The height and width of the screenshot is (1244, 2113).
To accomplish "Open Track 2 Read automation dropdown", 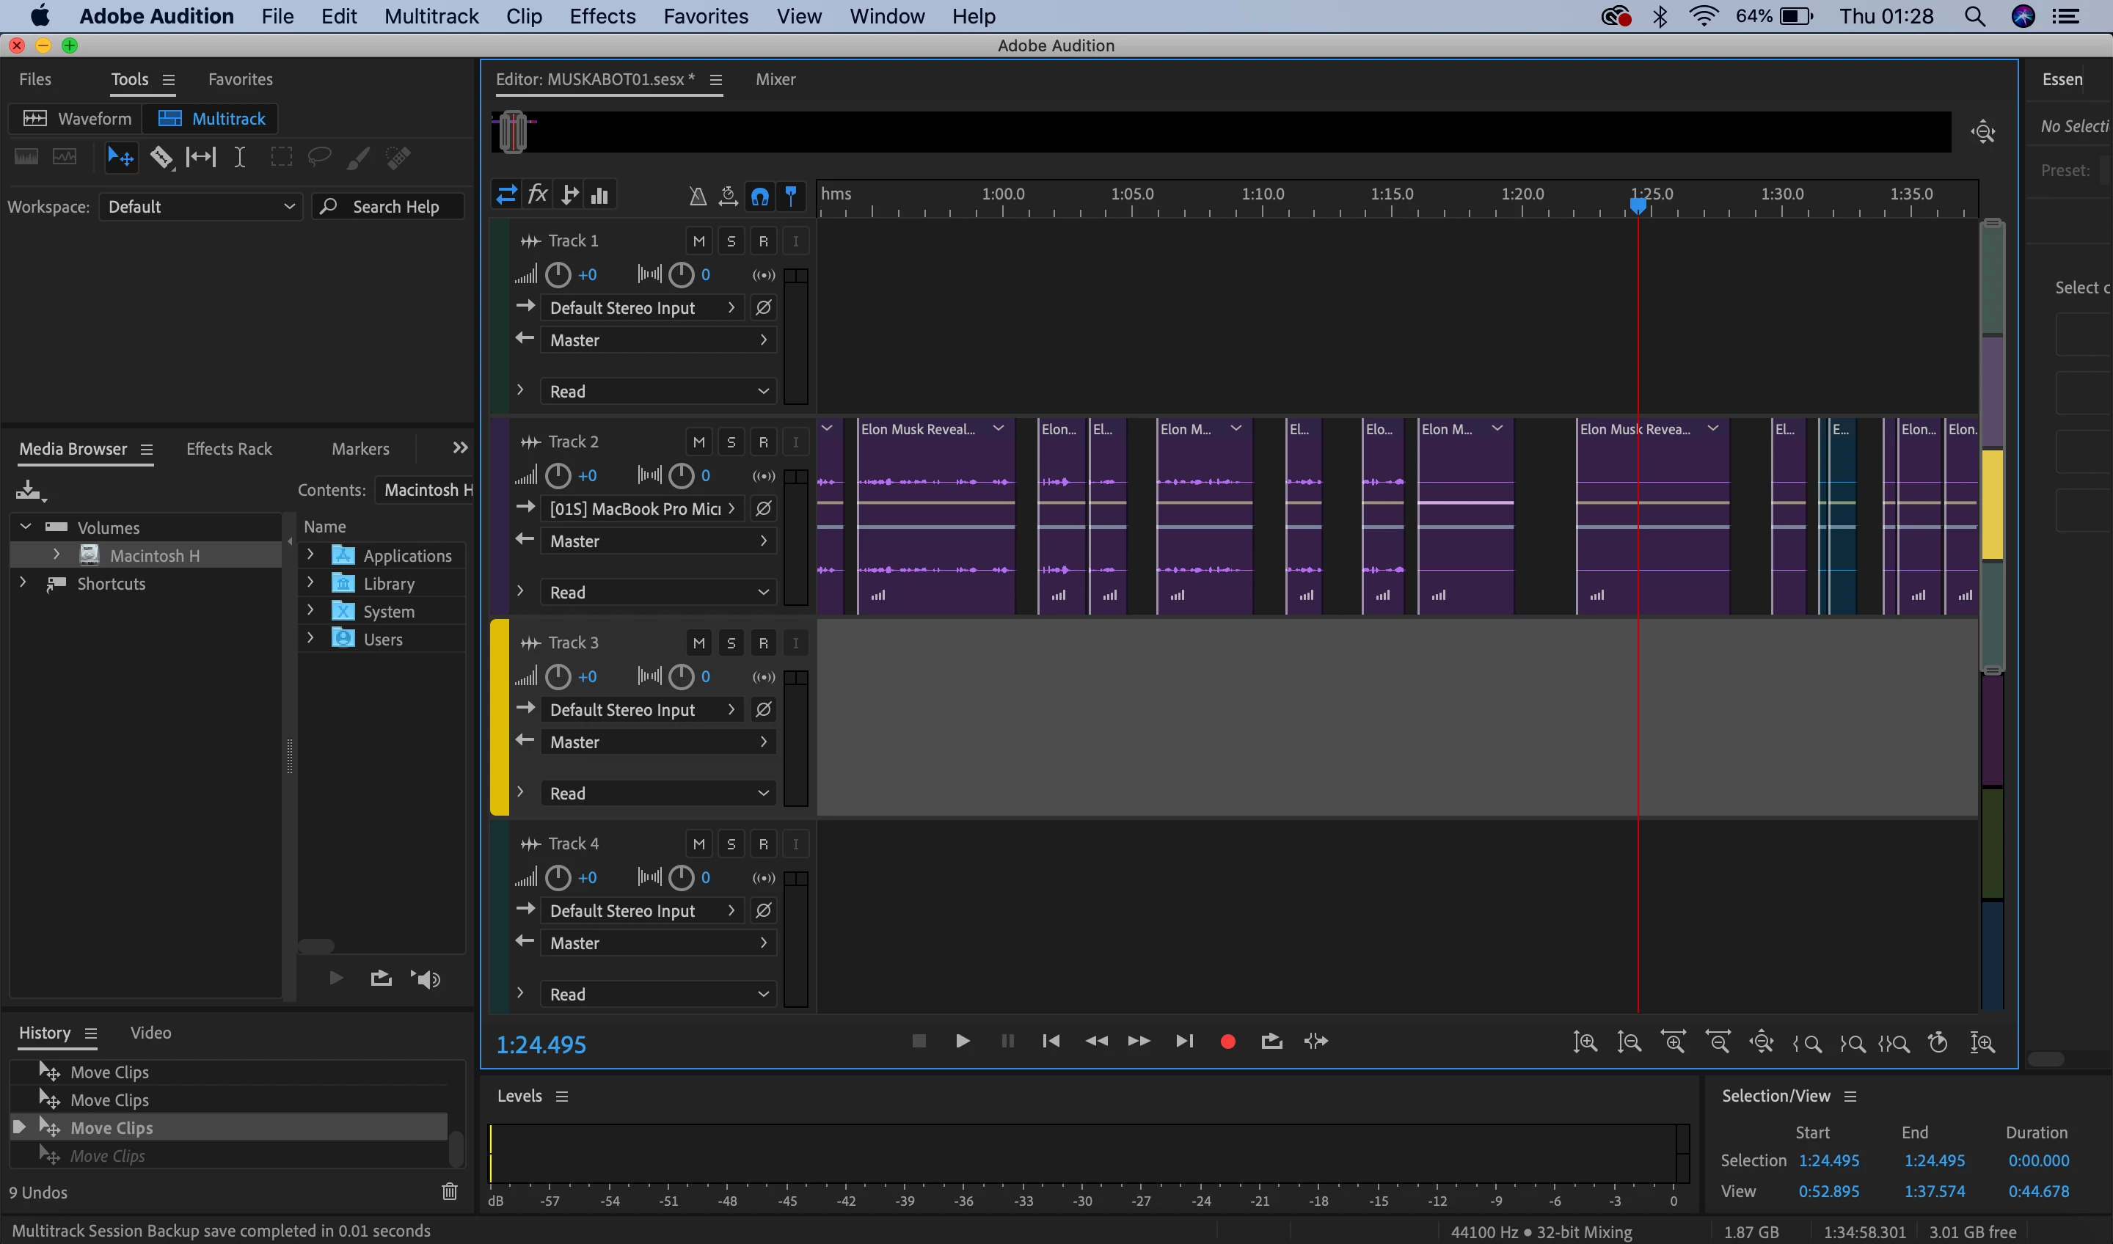I will [658, 592].
